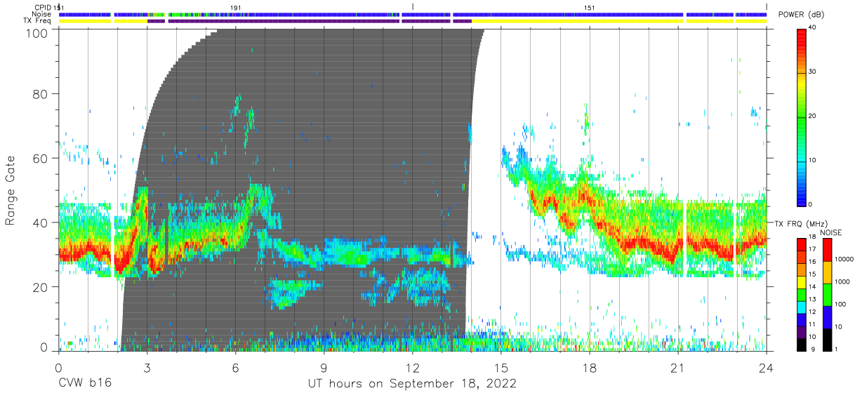Click the UT hours tick label '3'
Viewport: 862px width, 398px height.
(x=147, y=367)
